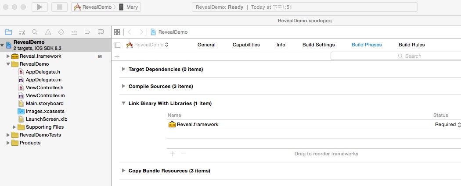This screenshot has width=461, height=186.
Task: Click the Status column header
Action: [x=440, y=115]
